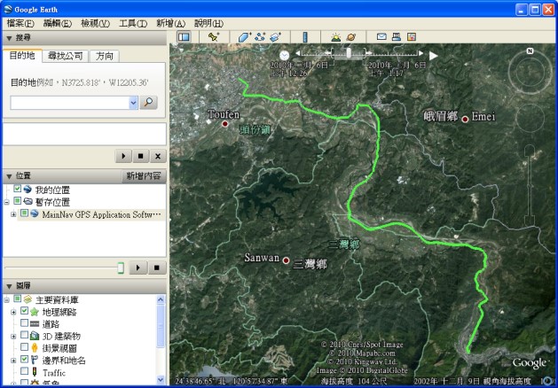This screenshot has width=558, height=388.
Task: Click the move joystick circle control
Action: point(530,118)
